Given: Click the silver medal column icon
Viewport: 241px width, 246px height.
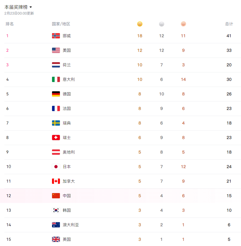Looking at the screenshot, I should point(162,24).
